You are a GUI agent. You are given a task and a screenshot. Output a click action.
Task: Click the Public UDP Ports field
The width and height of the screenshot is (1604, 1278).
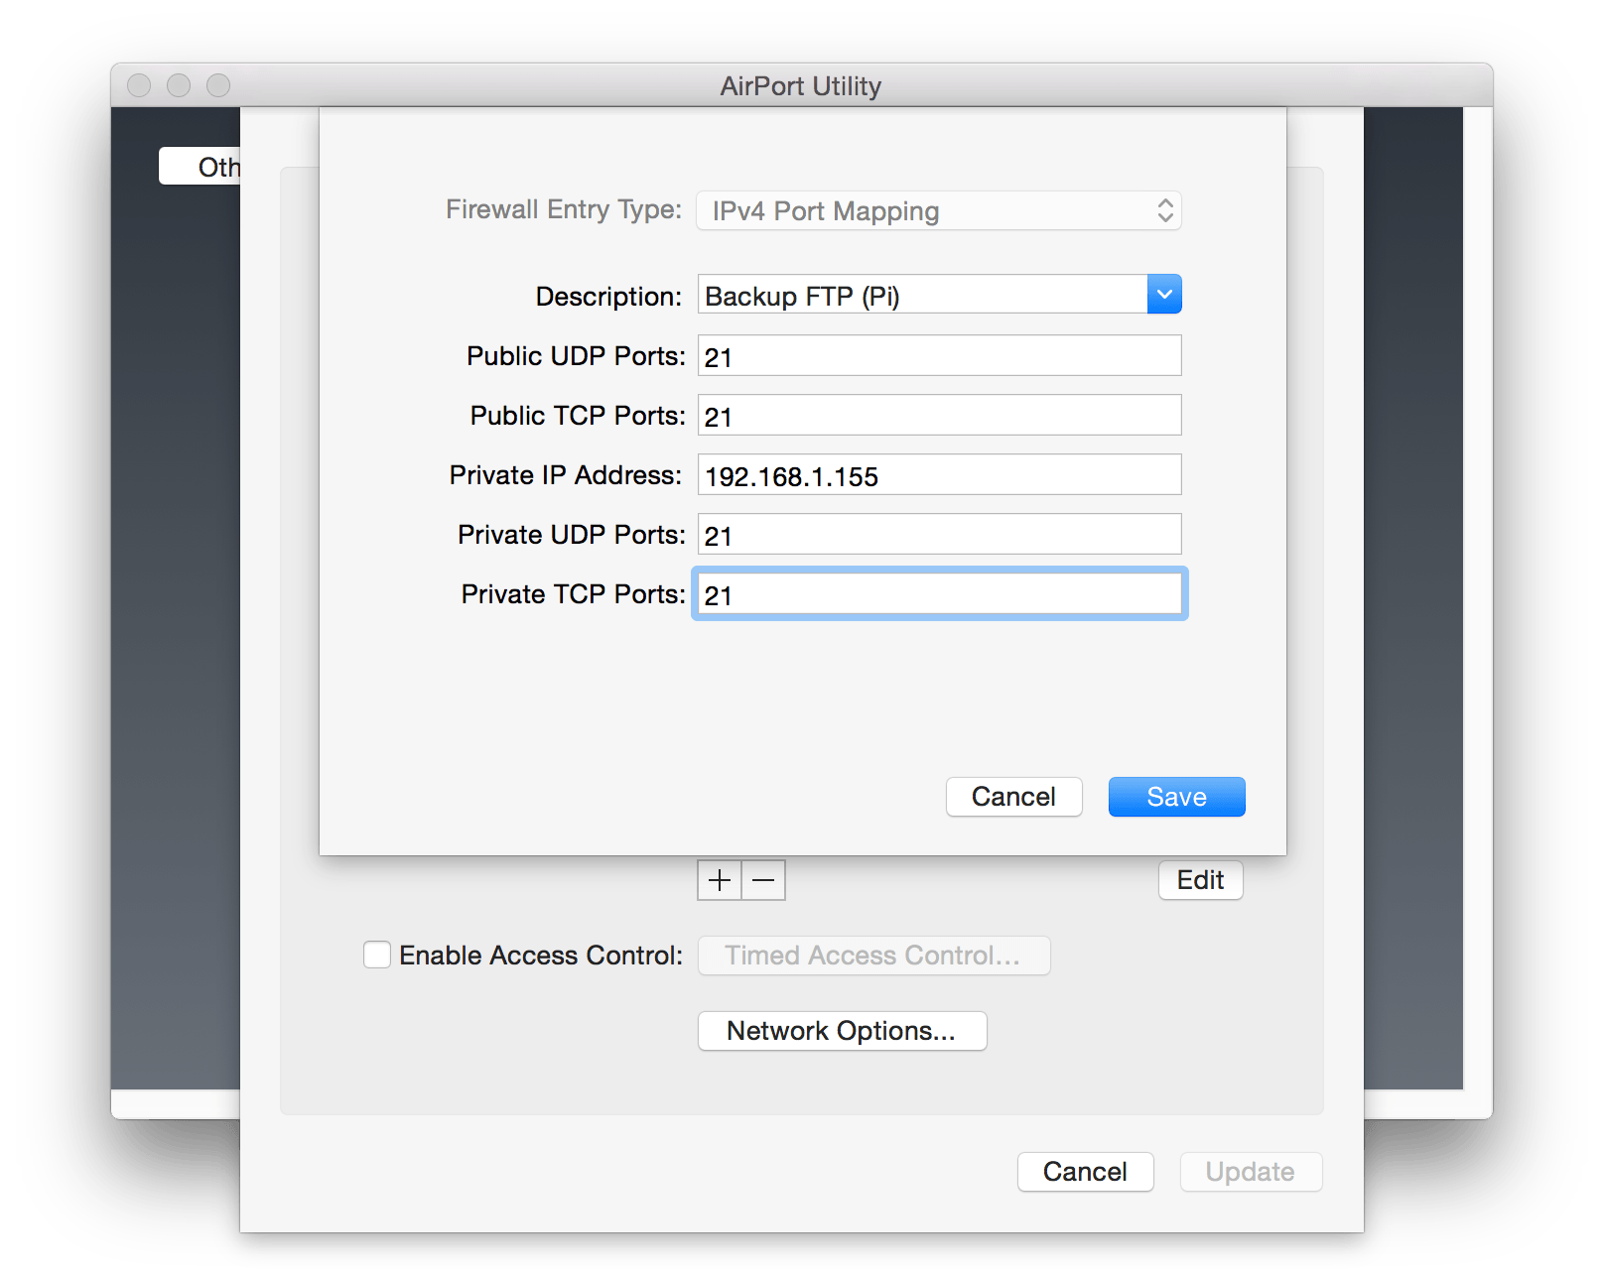coord(939,355)
